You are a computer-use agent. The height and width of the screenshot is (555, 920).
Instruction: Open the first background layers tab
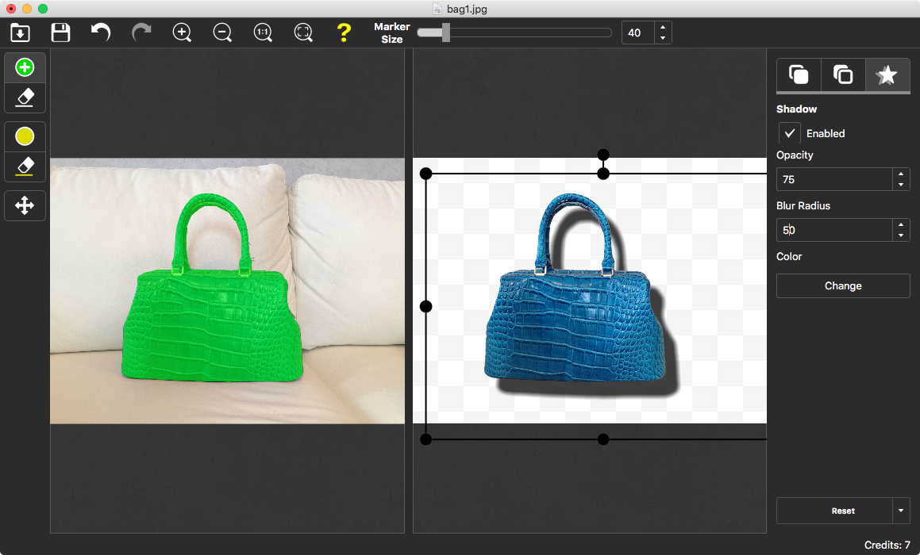tap(799, 75)
